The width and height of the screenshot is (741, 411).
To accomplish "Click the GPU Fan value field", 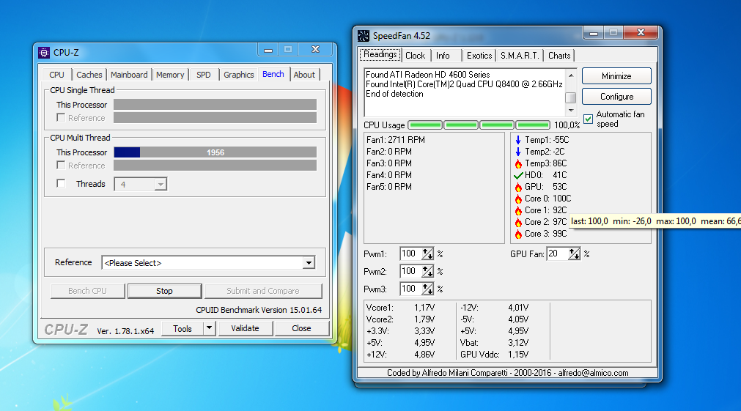I will (x=558, y=254).
